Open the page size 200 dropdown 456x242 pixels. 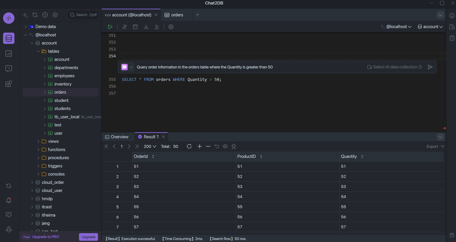[150, 146]
